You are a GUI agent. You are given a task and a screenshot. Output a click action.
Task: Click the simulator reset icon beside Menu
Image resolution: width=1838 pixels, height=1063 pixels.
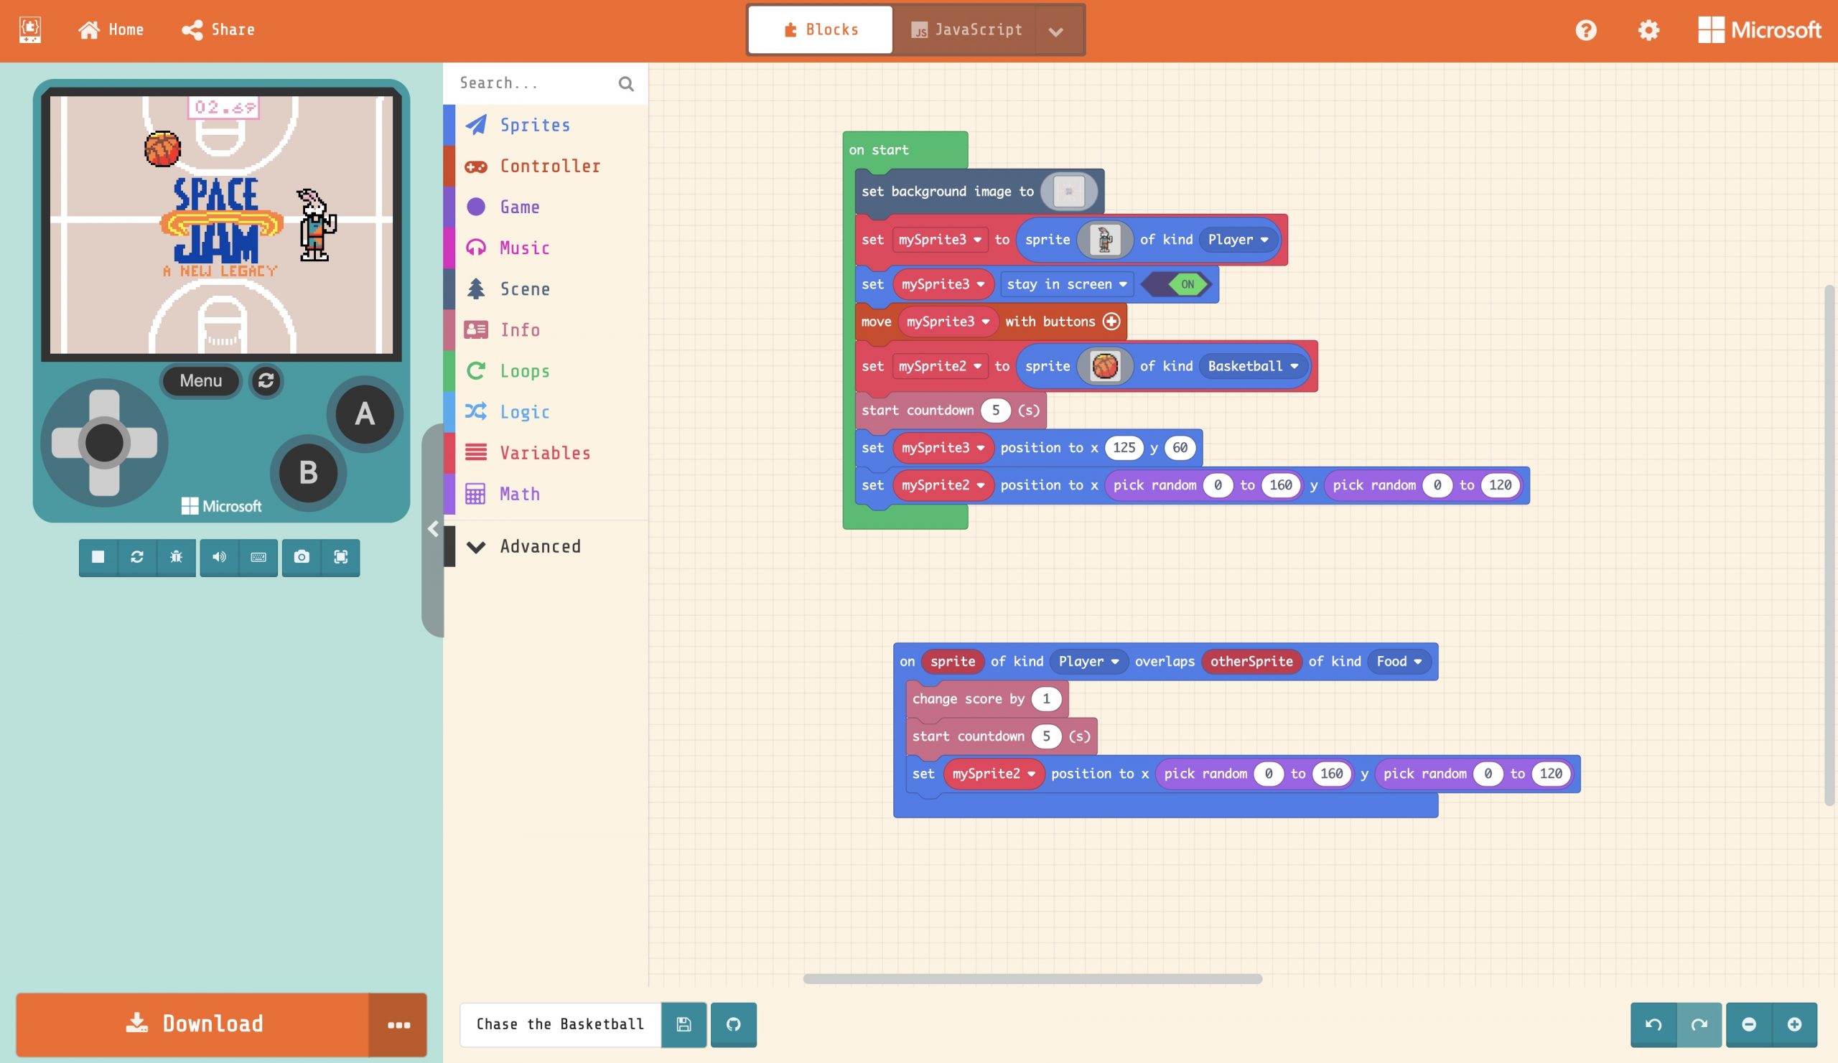(266, 380)
